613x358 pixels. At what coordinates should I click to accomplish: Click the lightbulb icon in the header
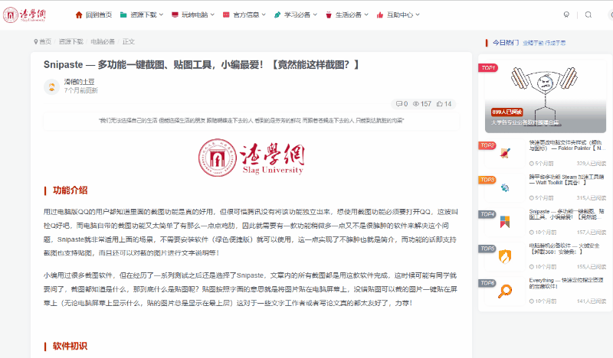click(566, 15)
